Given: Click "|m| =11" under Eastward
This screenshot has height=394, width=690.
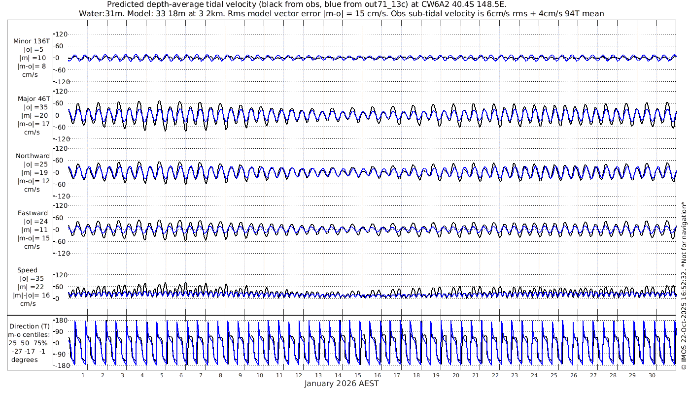Looking at the screenshot, I should (x=35, y=230).
